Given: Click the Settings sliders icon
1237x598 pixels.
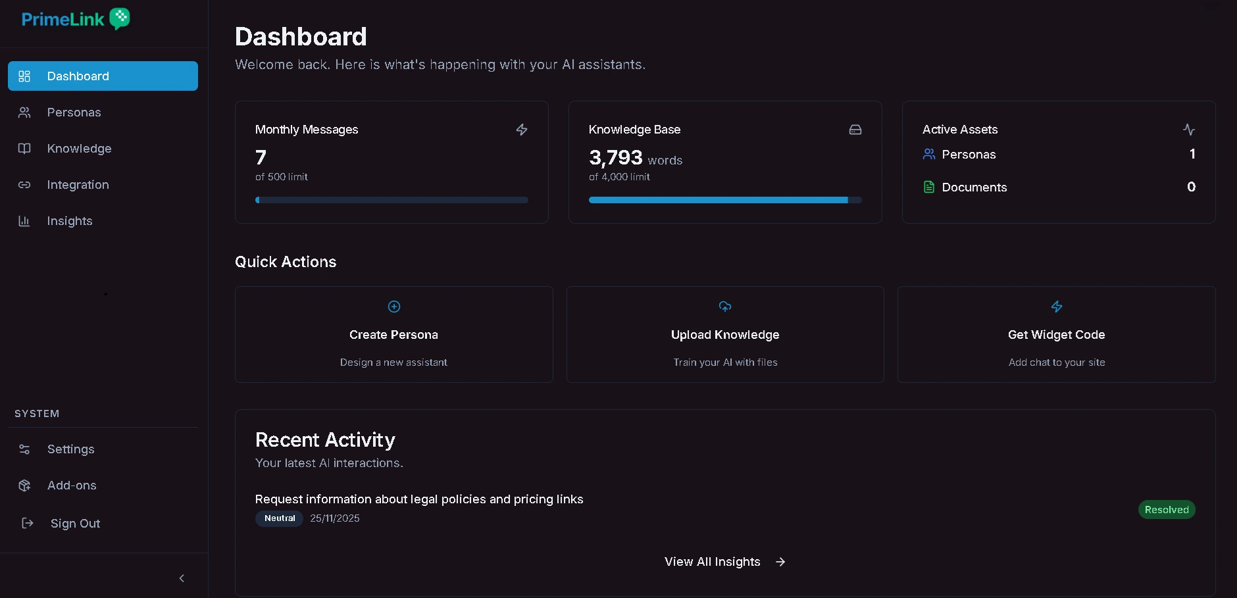Looking at the screenshot, I should coord(24,449).
